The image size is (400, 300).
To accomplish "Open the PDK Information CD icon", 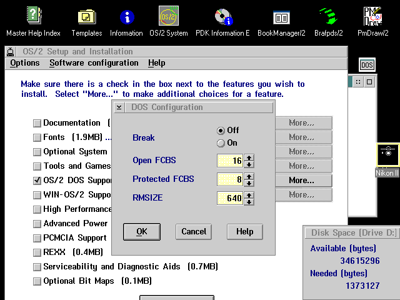I will coord(223,17).
